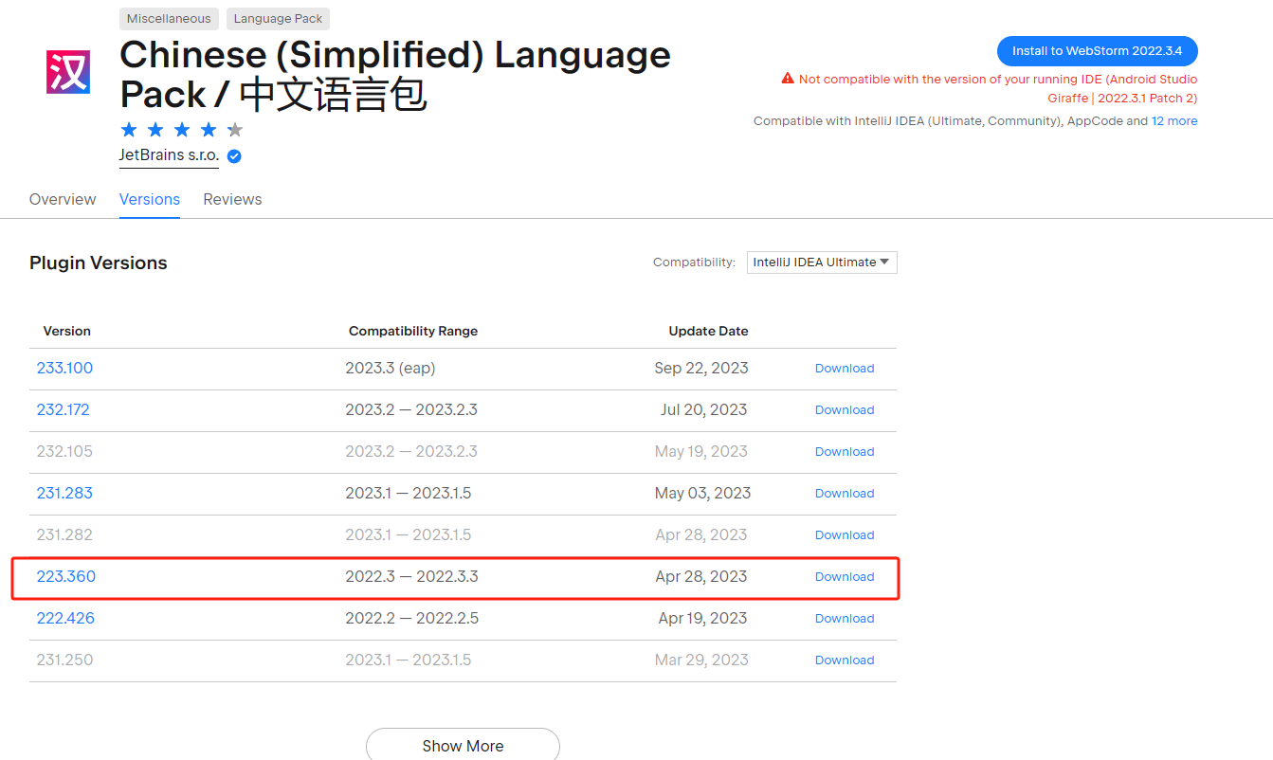Screen dimensions: 1273x760
Task: Click the Update Date column header
Action: pyautogui.click(x=708, y=331)
